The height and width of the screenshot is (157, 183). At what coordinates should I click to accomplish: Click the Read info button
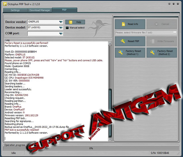tap(130, 24)
